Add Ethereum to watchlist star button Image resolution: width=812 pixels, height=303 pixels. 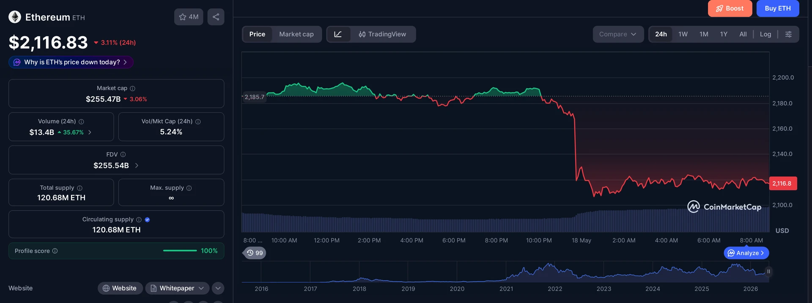point(189,17)
